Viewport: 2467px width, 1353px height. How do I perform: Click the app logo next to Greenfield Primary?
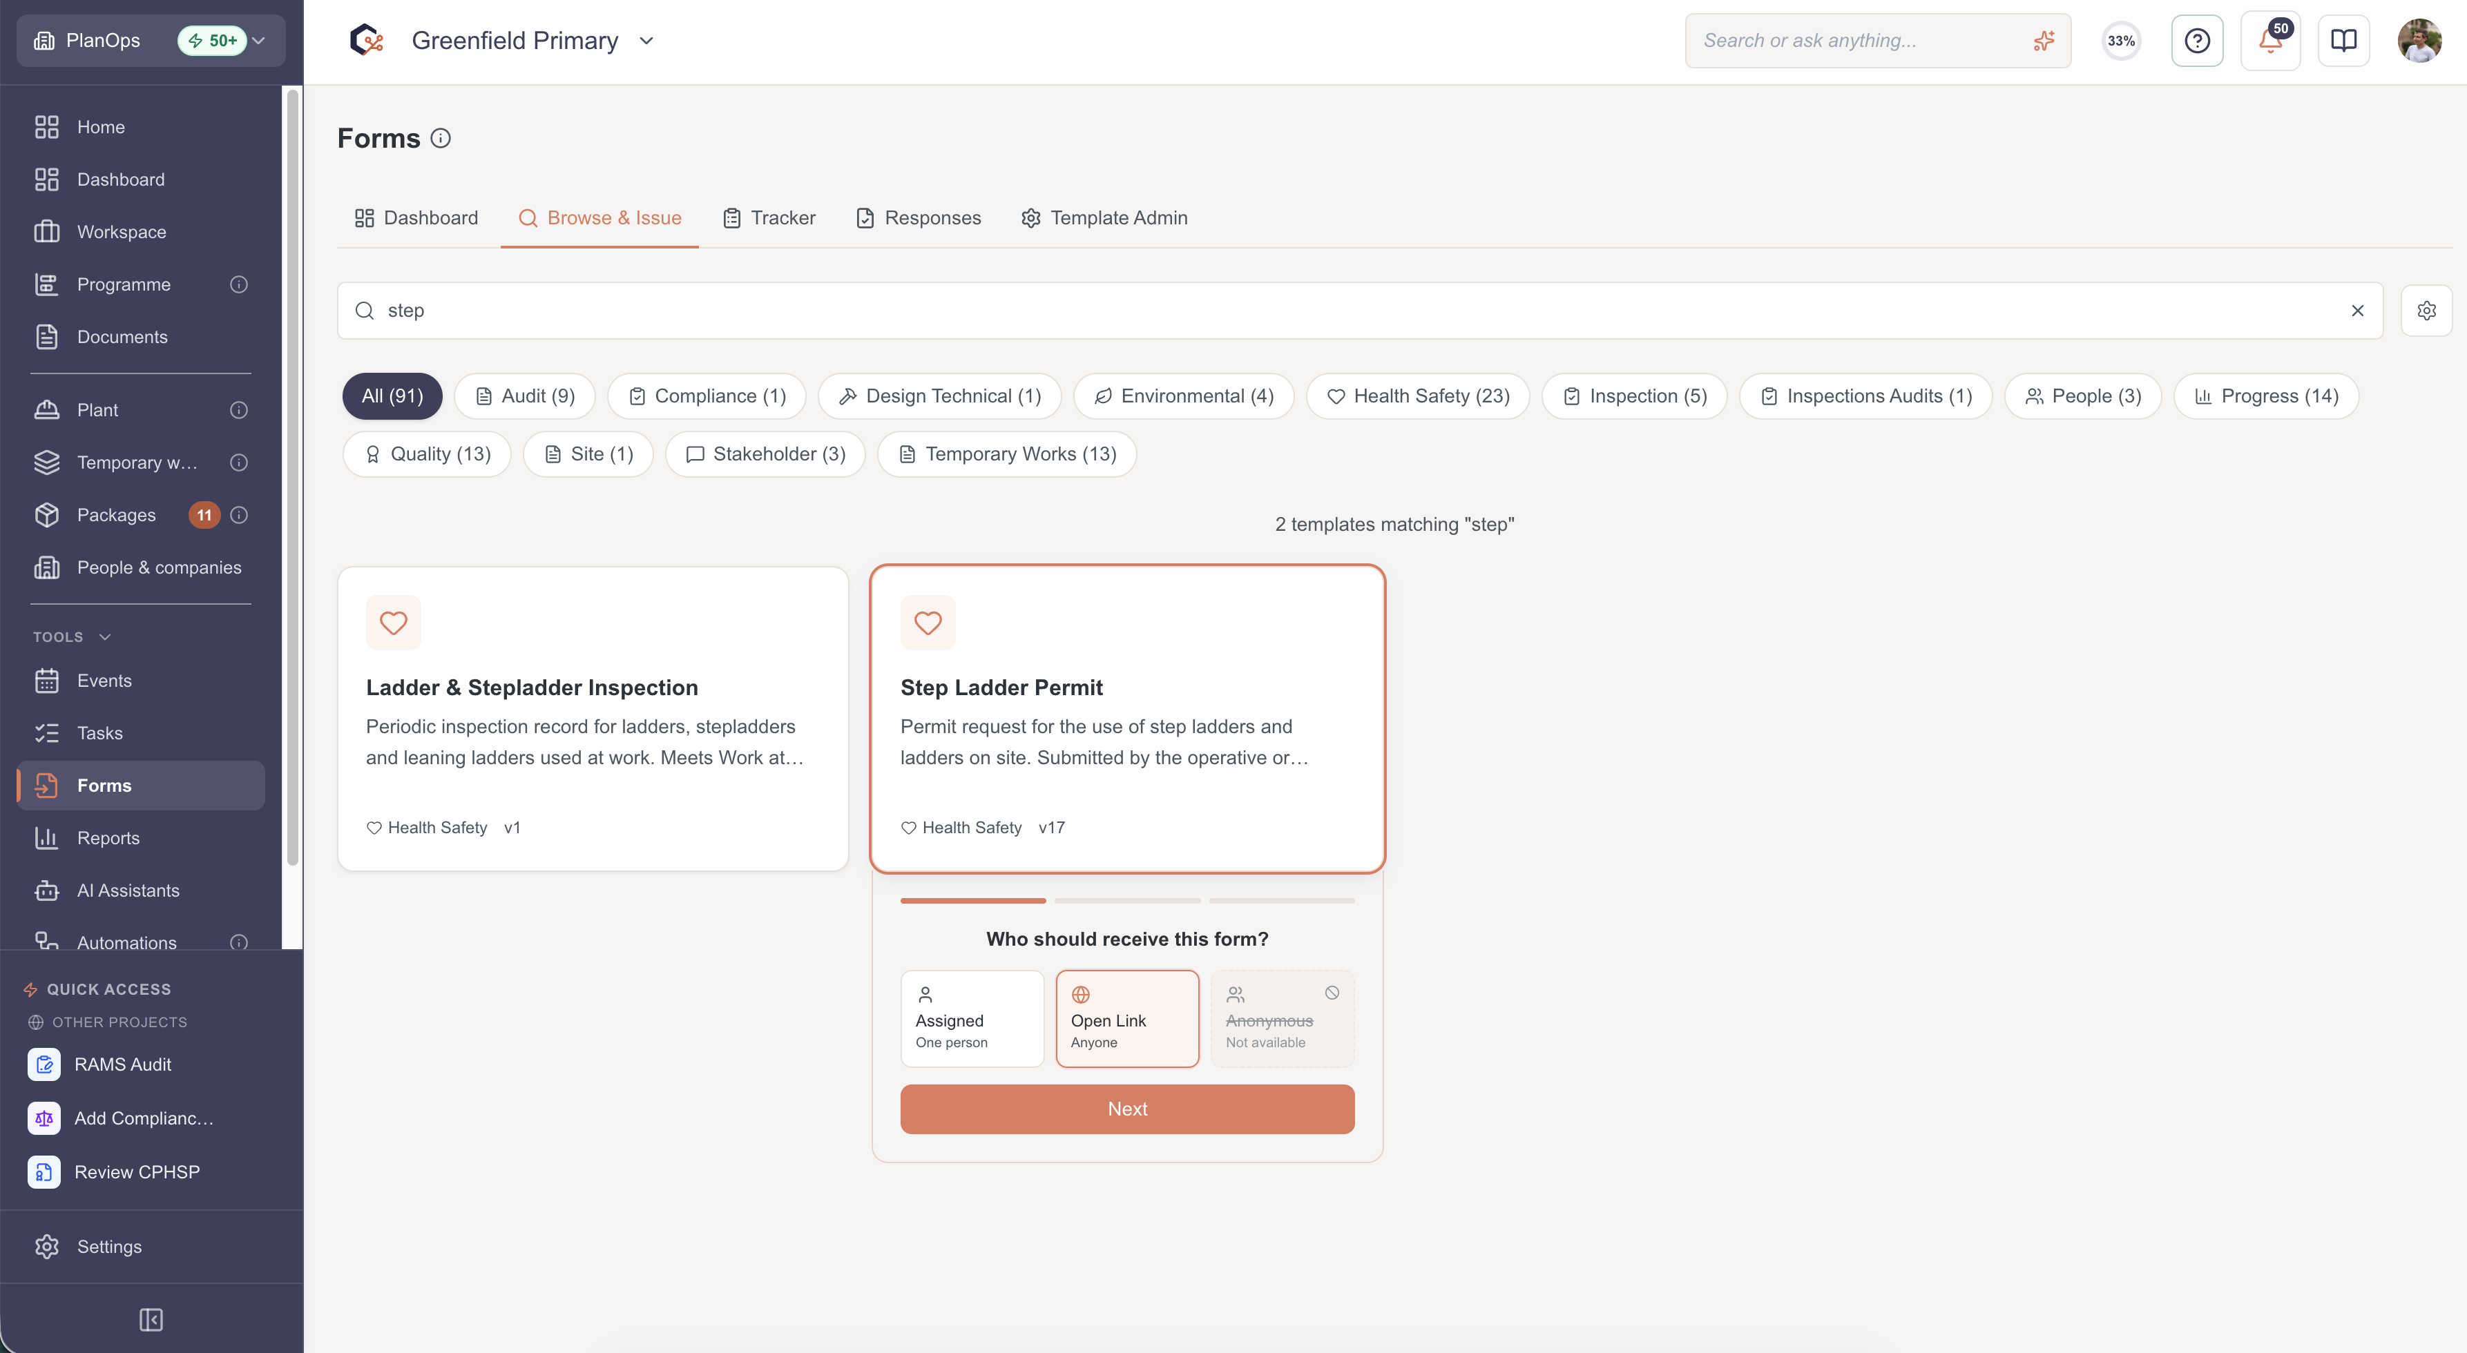(x=367, y=40)
